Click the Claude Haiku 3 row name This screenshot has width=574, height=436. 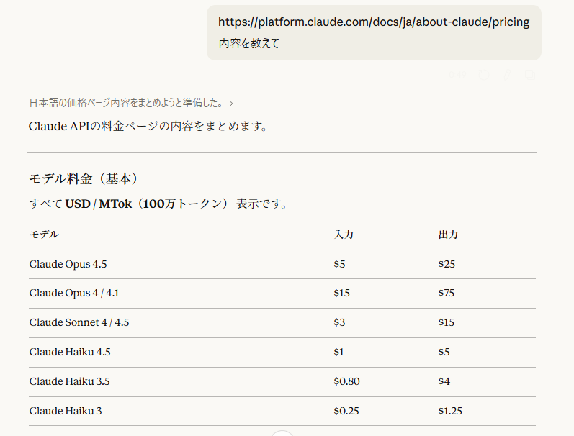[x=66, y=411]
